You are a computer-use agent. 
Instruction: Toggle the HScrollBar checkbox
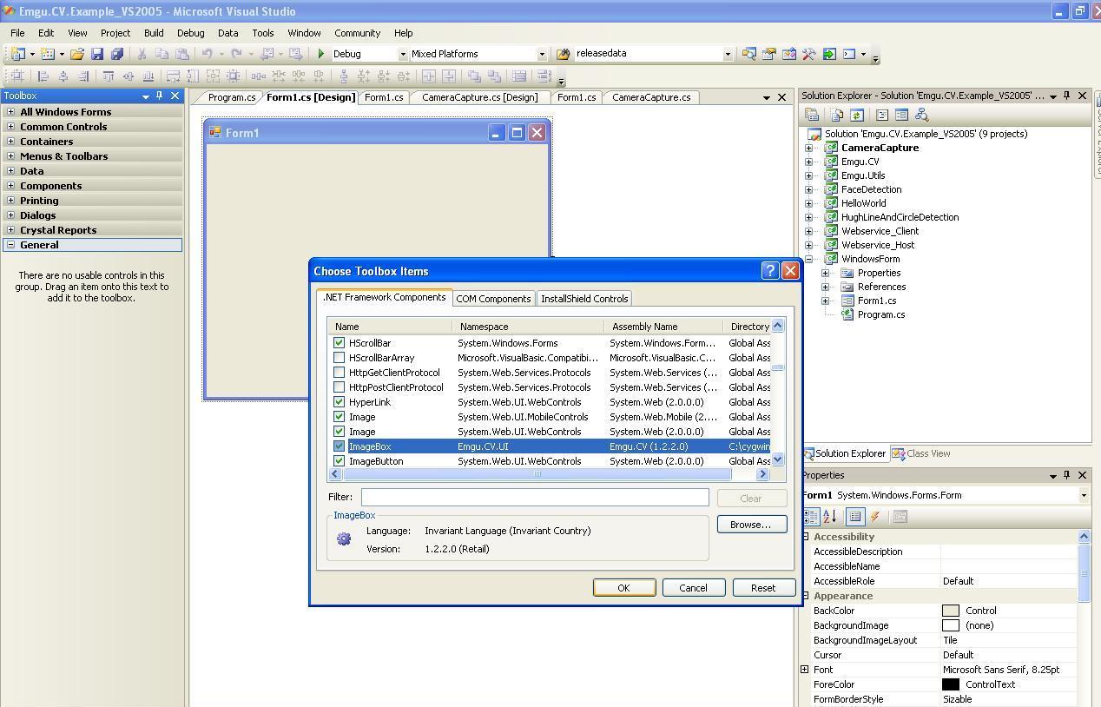(340, 343)
